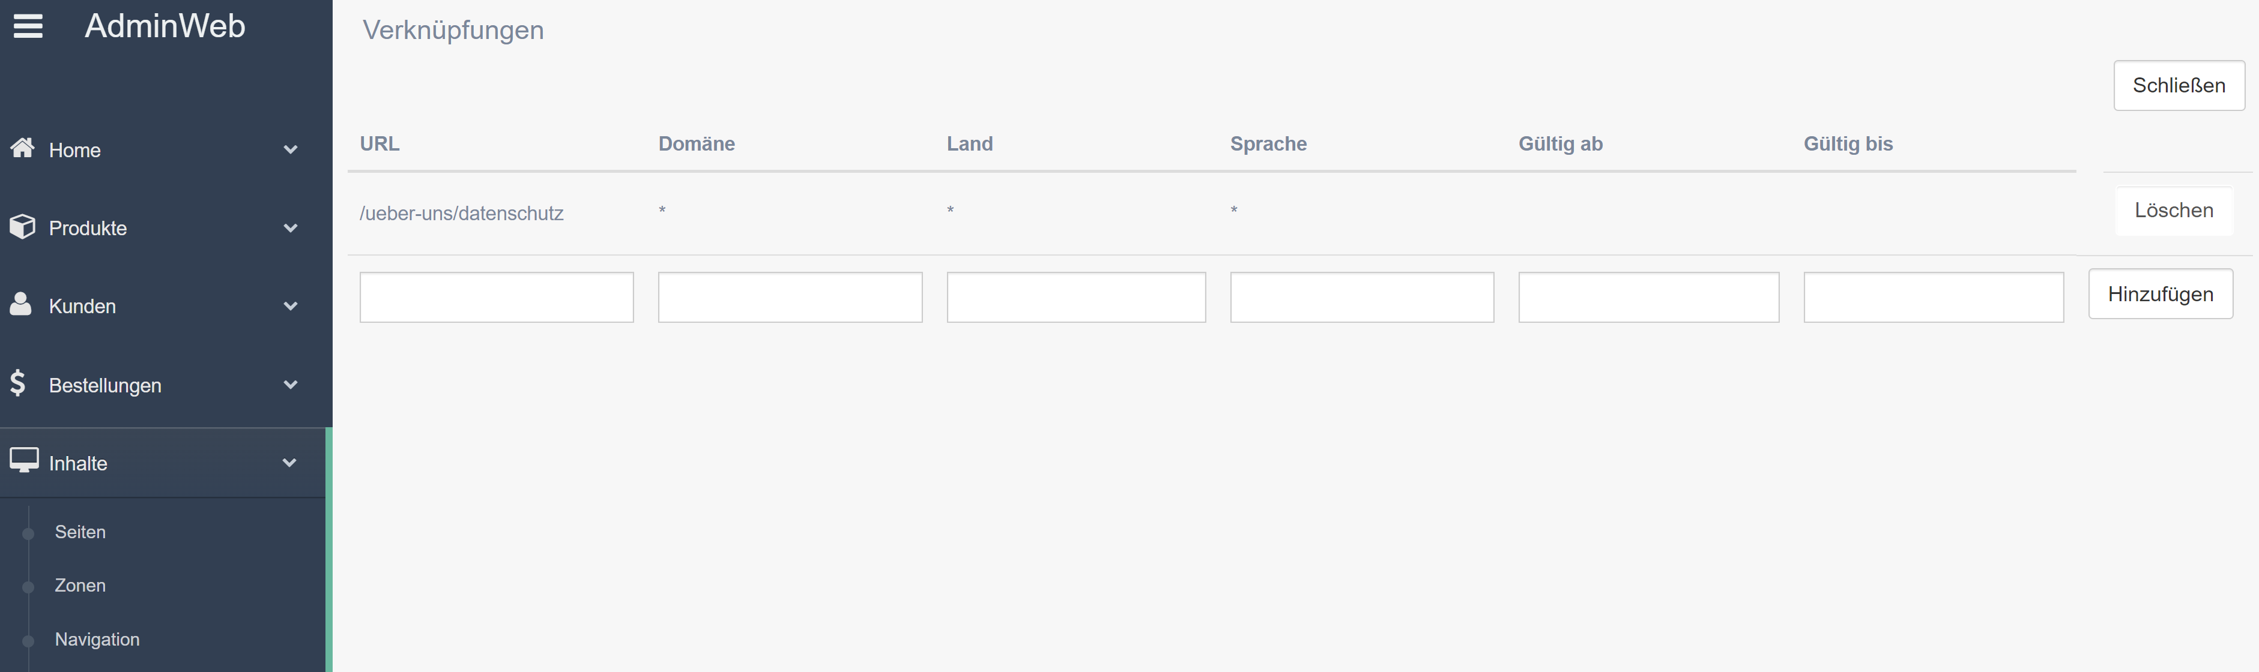The image size is (2259, 672).
Task: Click the Home house icon
Action: click(x=23, y=147)
